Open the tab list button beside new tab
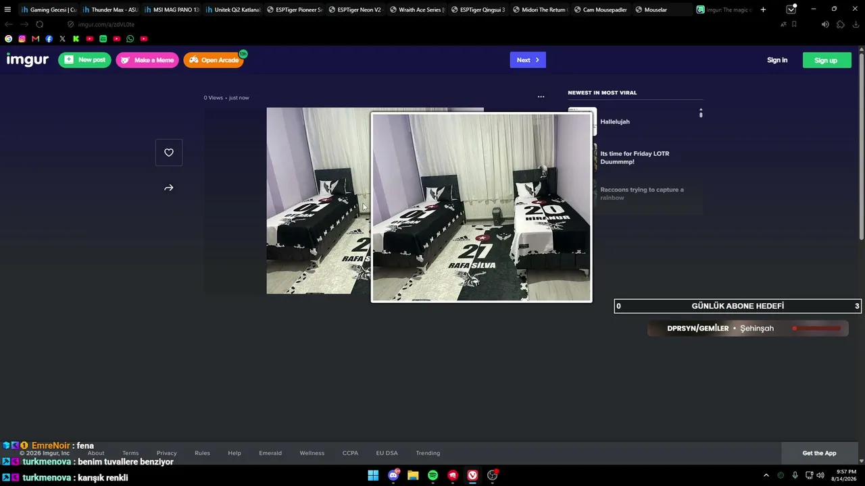The height and width of the screenshot is (486, 865). click(791, 9)
